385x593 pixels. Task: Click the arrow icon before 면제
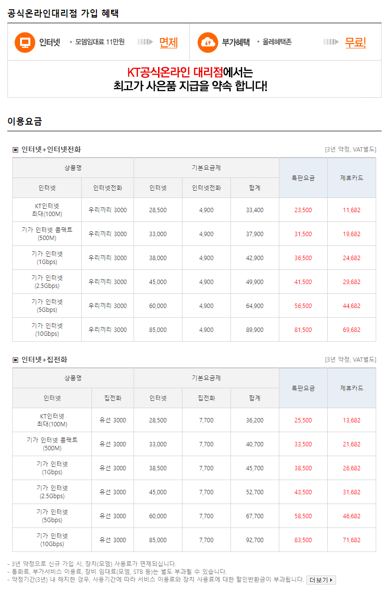click(145, 42)
